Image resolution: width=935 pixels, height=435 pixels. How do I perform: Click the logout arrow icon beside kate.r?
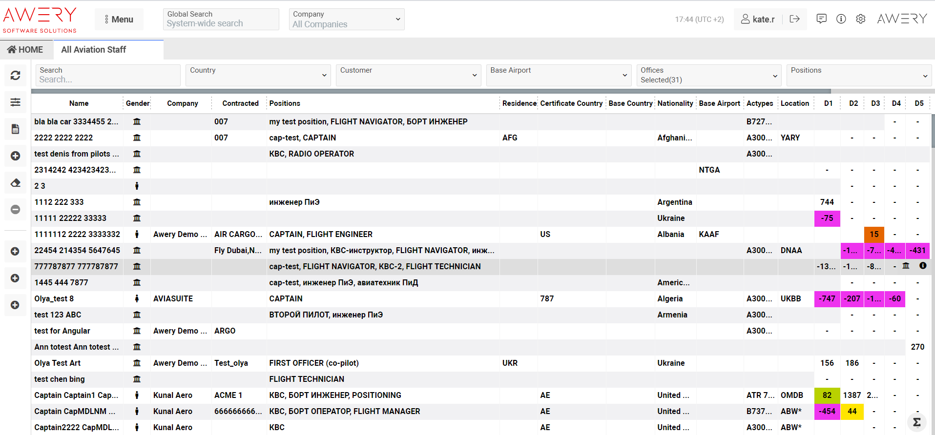click(794, 19)
